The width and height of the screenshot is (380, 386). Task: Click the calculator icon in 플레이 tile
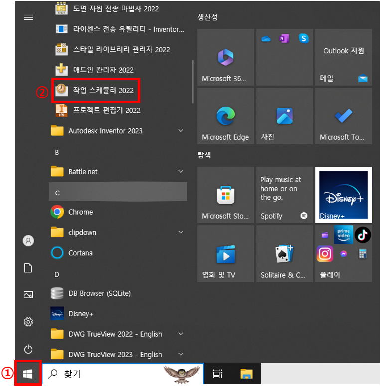point(362,254)
